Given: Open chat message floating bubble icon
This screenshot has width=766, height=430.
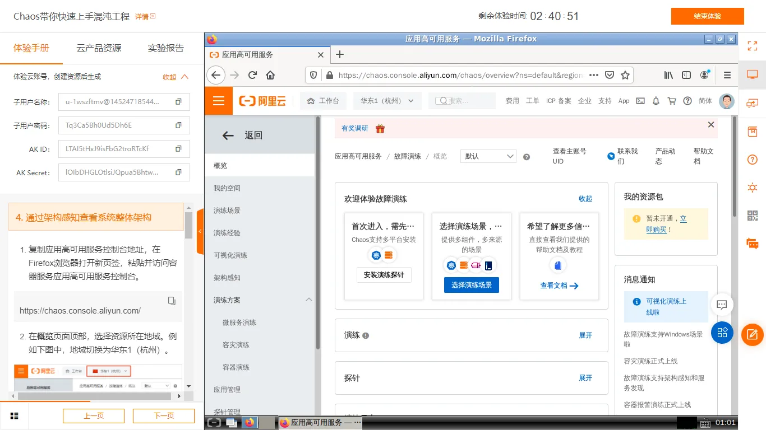Looking at the screenshot, I should pos(722,305).
